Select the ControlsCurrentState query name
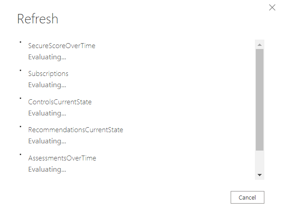Screen dimensions: 281x218 [x=60, y=102]
